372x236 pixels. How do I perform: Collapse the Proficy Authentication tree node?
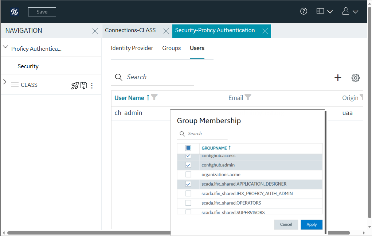(x=5, y=47)
